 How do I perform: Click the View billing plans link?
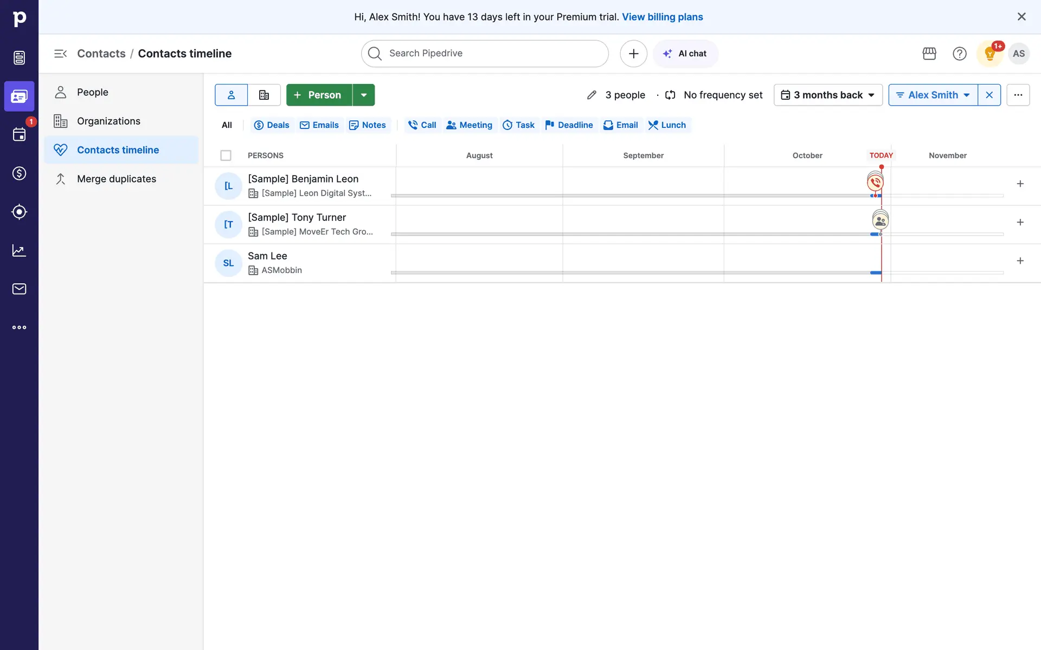[x=662, y=17]
